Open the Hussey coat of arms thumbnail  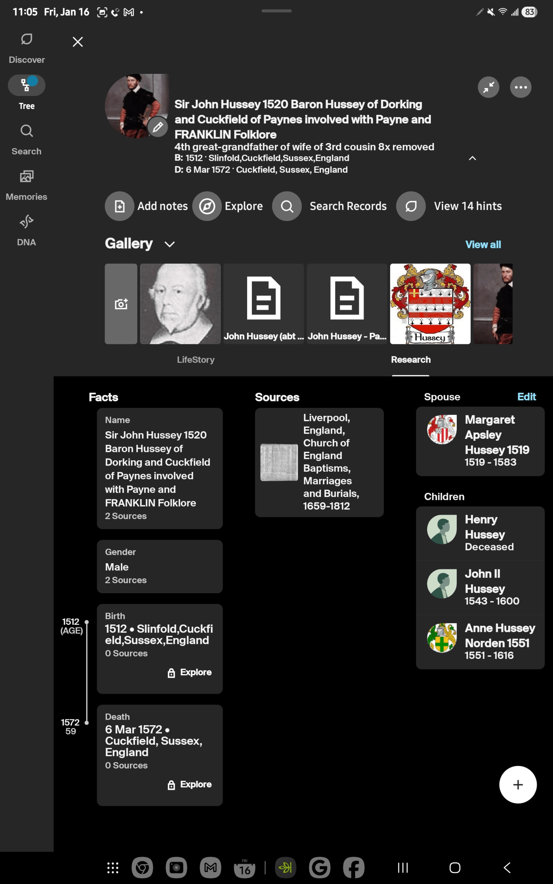(430, 304)
